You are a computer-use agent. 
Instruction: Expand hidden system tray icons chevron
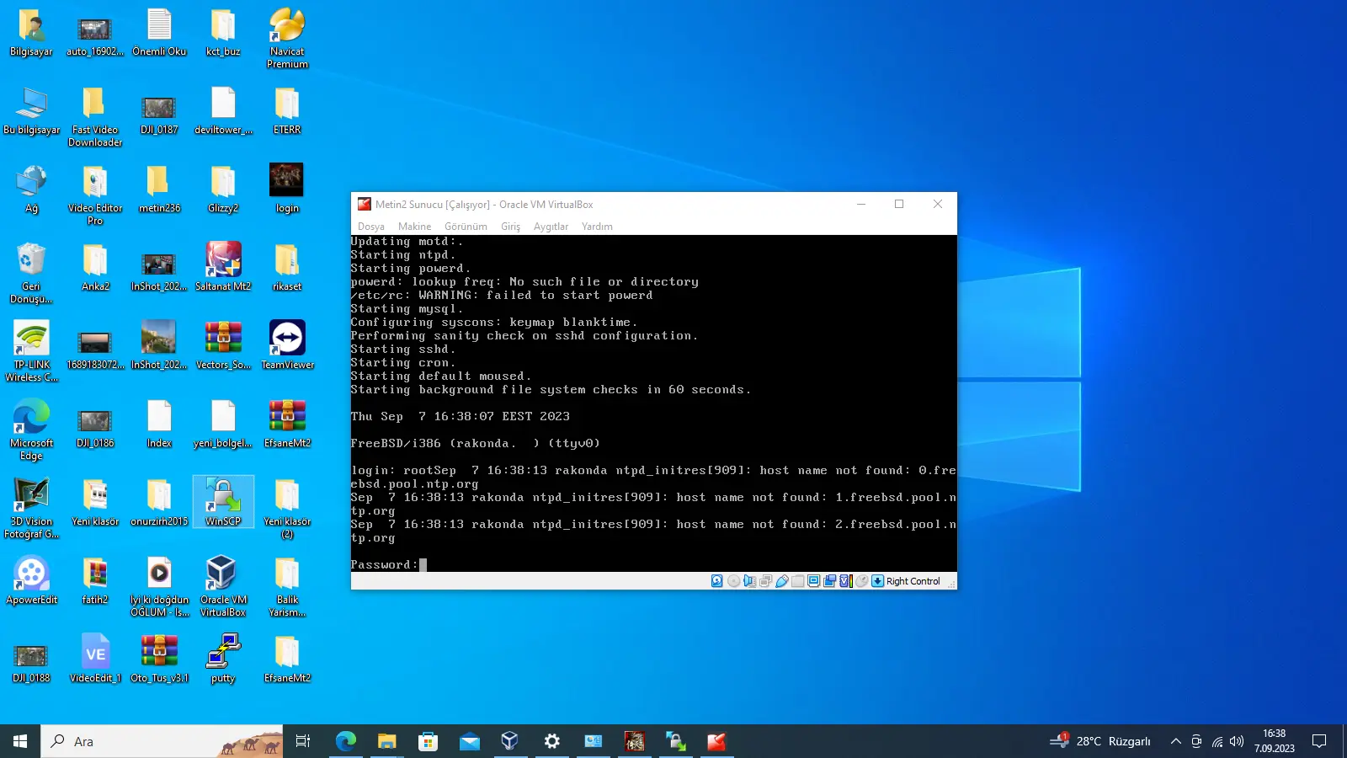pyautogui.click(x=1175, y=741)
